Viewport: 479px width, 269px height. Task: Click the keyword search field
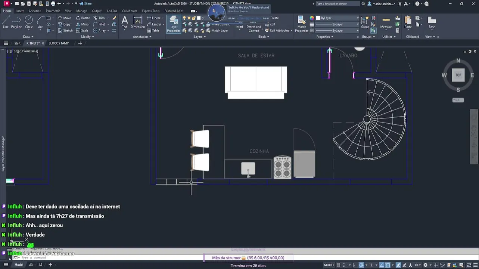point(338,4)
